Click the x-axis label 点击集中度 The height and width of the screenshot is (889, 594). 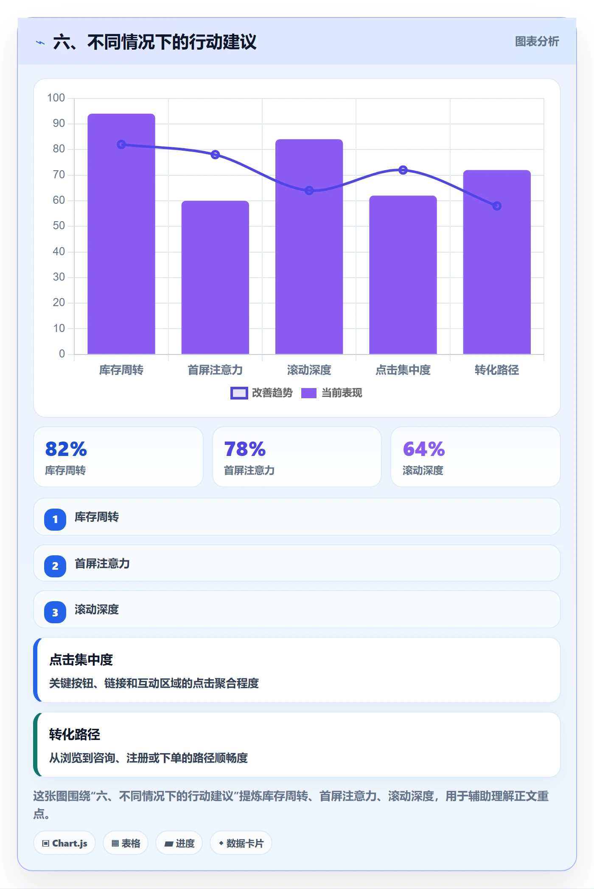coord(403,370)
